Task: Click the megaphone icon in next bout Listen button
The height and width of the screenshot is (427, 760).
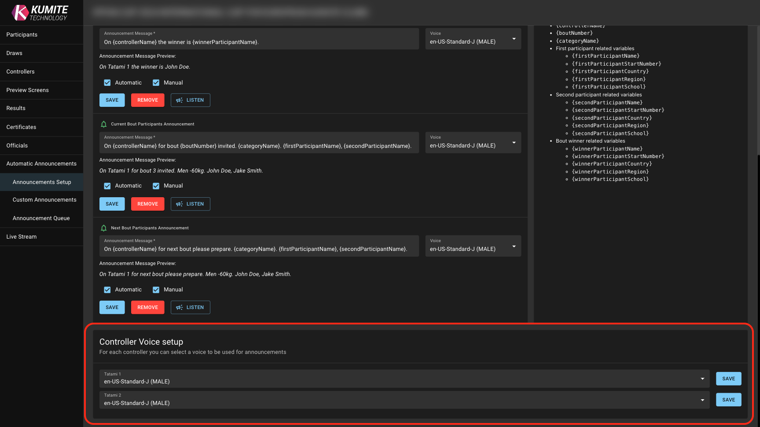Action: point(180,308)
